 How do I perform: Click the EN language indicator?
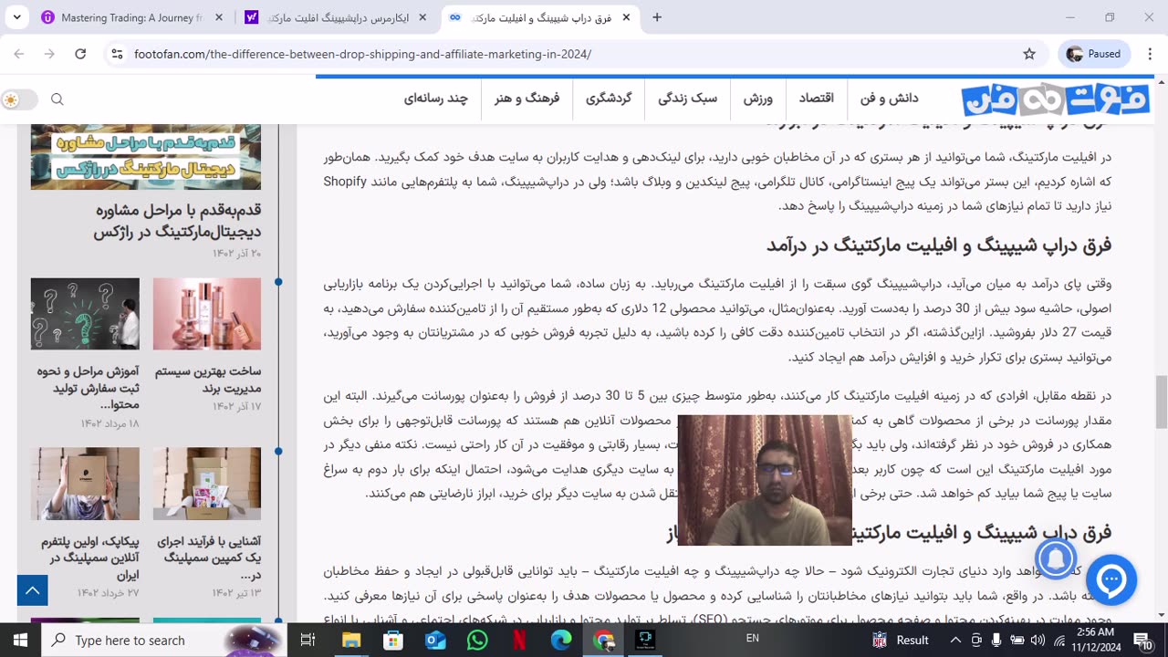[x=753, y=638]
